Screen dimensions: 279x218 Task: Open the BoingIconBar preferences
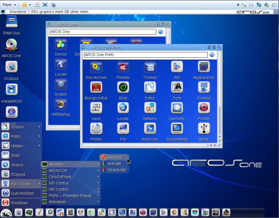96,88
